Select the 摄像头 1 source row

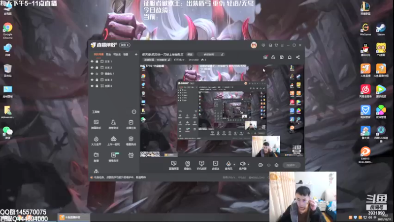[114, 74]
